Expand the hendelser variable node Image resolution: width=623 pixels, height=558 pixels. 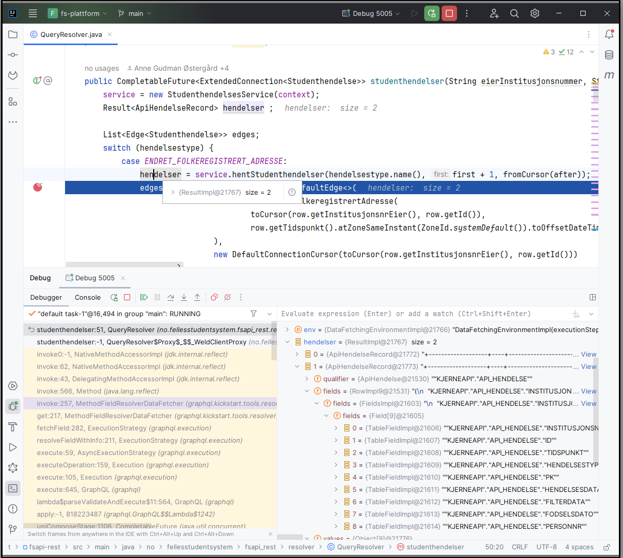tap(287, 342)
